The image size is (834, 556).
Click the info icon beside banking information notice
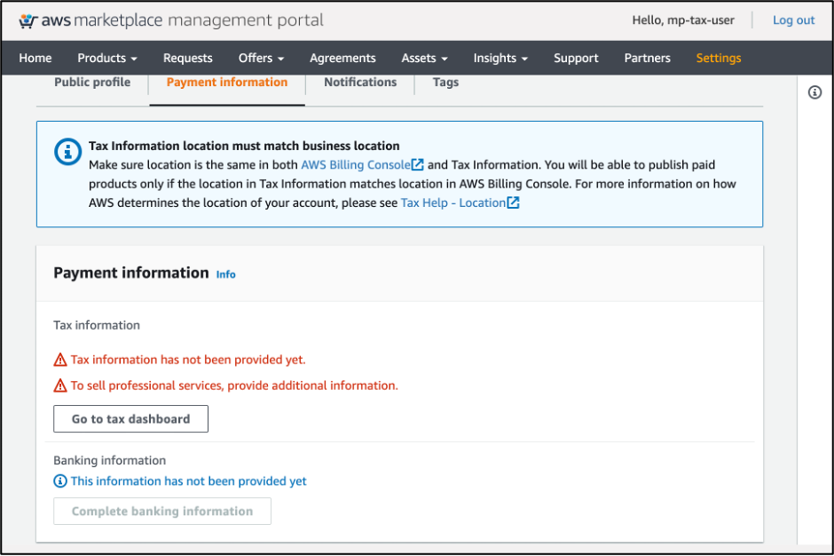point(59,481)
